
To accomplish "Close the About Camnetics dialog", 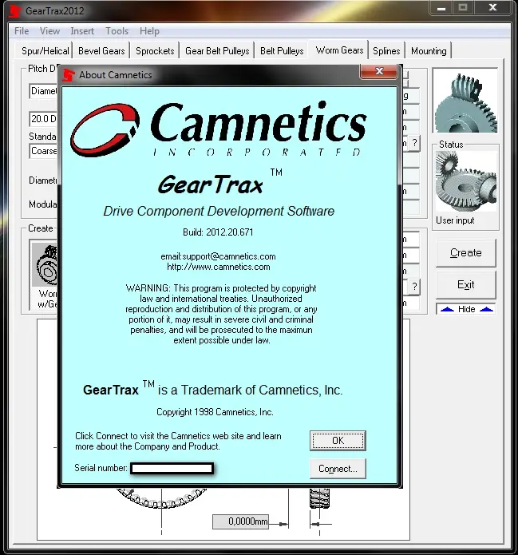I will [x=379, y=71].
